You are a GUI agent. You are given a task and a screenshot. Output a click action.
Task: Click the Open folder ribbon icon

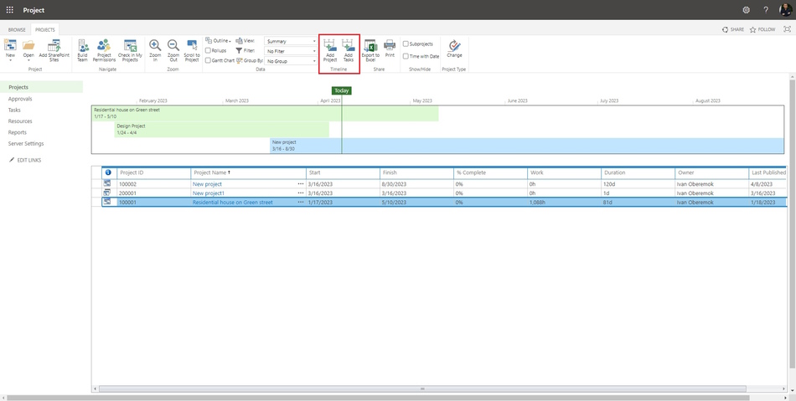(x=28, y=51)
